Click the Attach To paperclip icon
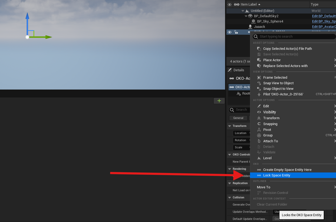Image resolution: width=336 pixels, height=222 pixels. click(x=259, y=141)
